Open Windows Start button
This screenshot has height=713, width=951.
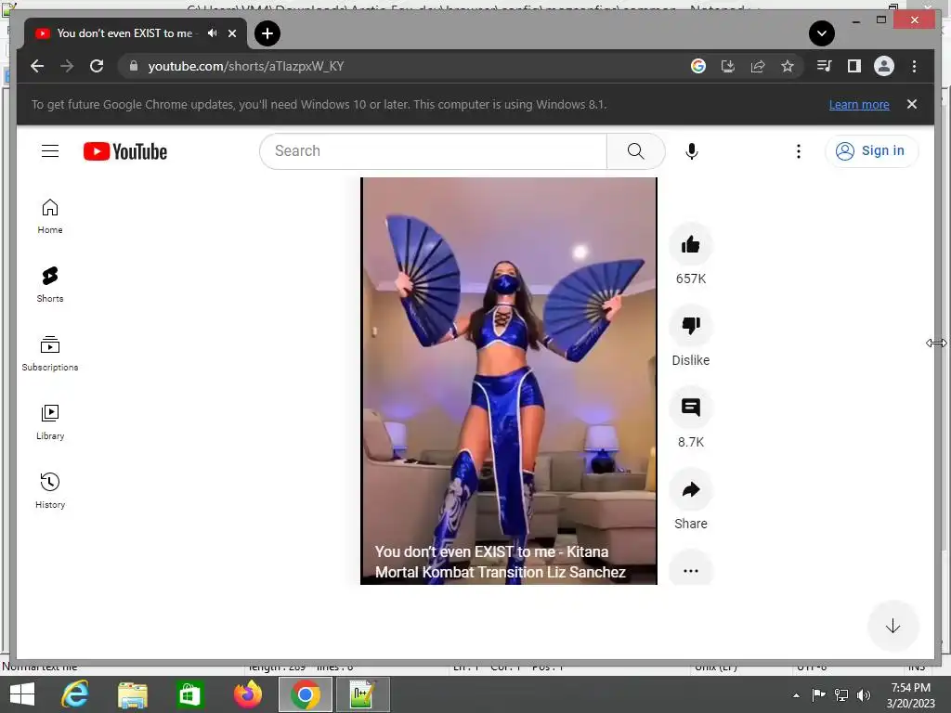(x=22, y=694)
